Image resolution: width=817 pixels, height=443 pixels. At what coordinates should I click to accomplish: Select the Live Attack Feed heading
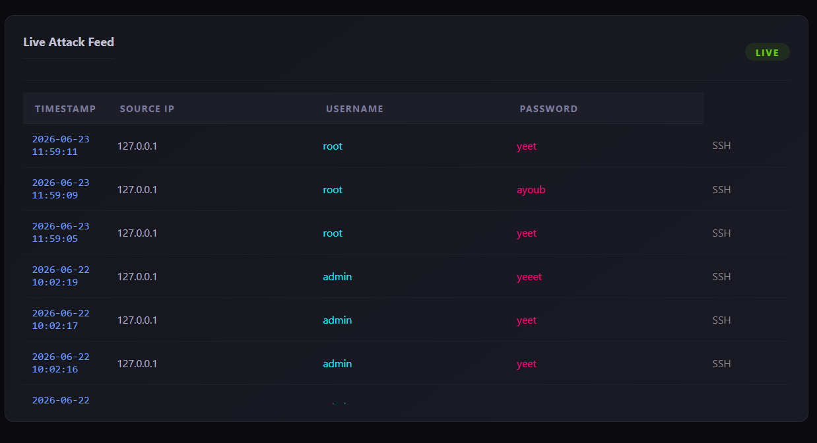pyautogui.click(x=69, y=42)
